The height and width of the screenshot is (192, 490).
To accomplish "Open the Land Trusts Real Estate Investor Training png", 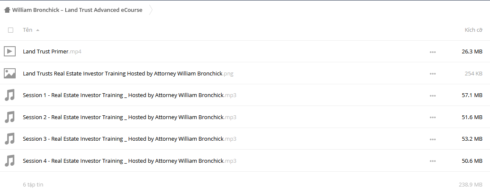I will tap(128, 74).
